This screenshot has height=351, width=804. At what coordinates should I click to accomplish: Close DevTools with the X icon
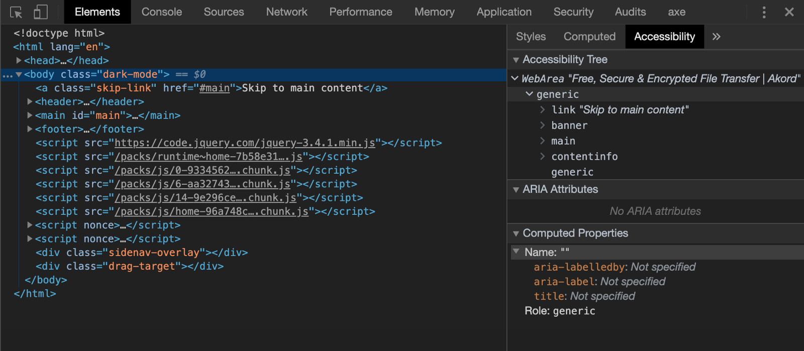point(789,12)
